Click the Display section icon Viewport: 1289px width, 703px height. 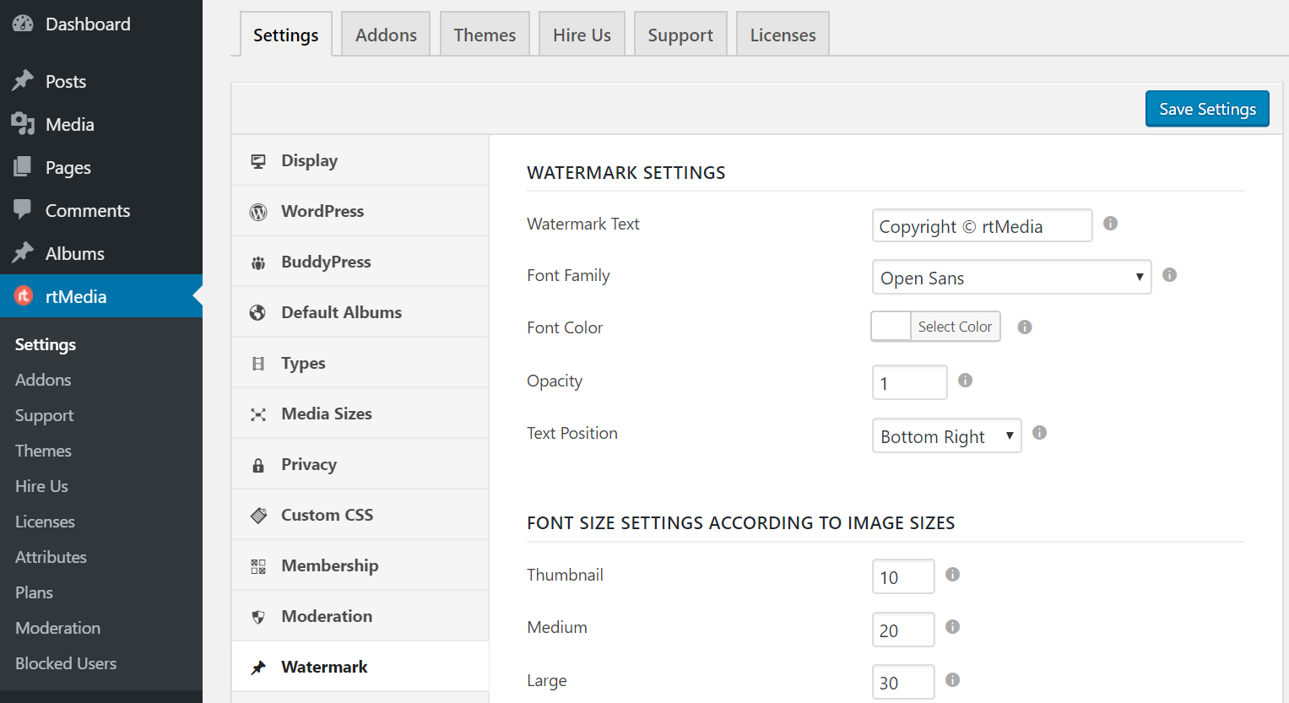click(x=258, y=160)
